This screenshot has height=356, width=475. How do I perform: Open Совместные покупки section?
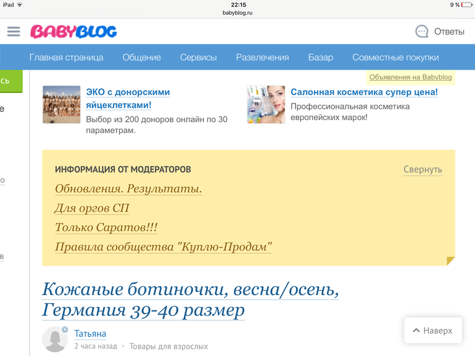(x=395, y=57)
